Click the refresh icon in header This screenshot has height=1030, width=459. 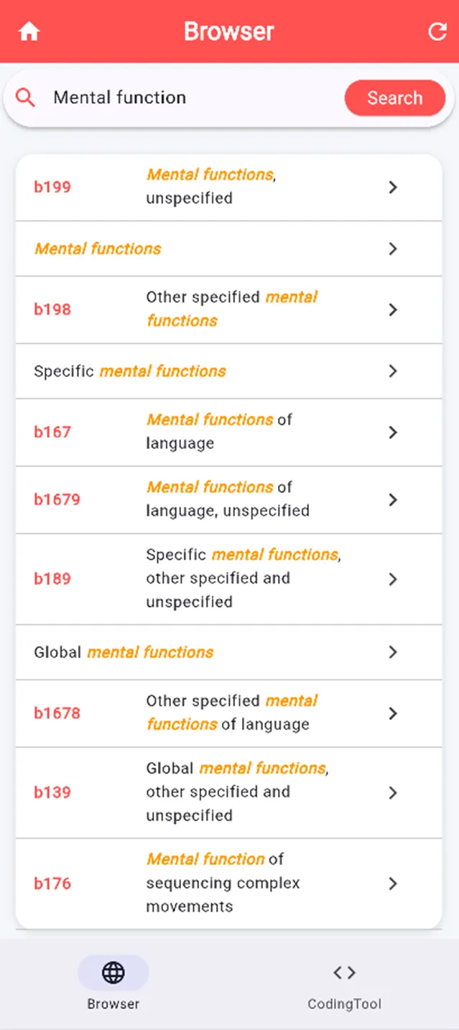pos(437,32)
